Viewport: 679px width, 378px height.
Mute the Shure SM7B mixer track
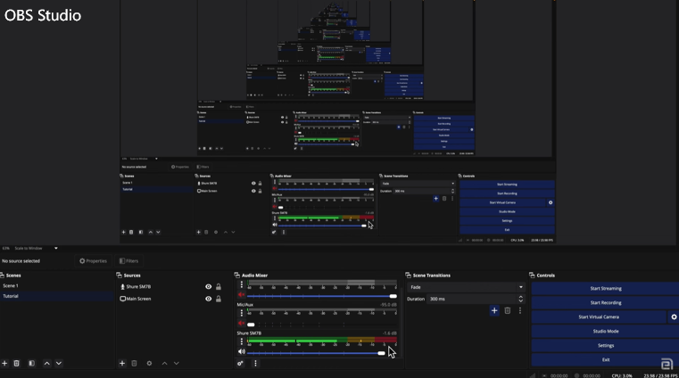(241, 351)
